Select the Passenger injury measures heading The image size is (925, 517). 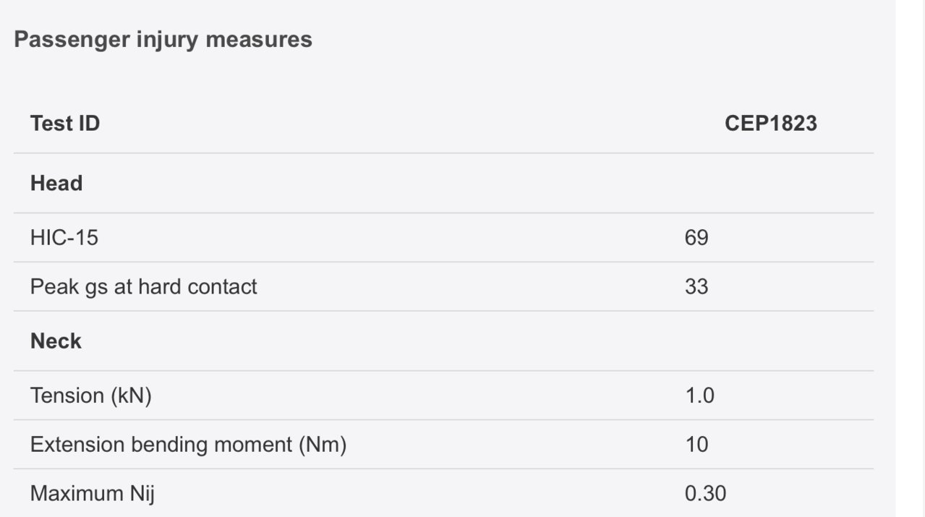coord(163,39)
